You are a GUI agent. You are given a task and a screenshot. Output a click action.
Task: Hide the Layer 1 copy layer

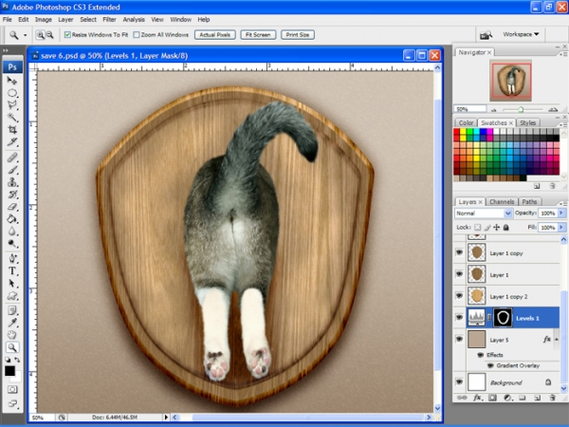click(459, 252)
